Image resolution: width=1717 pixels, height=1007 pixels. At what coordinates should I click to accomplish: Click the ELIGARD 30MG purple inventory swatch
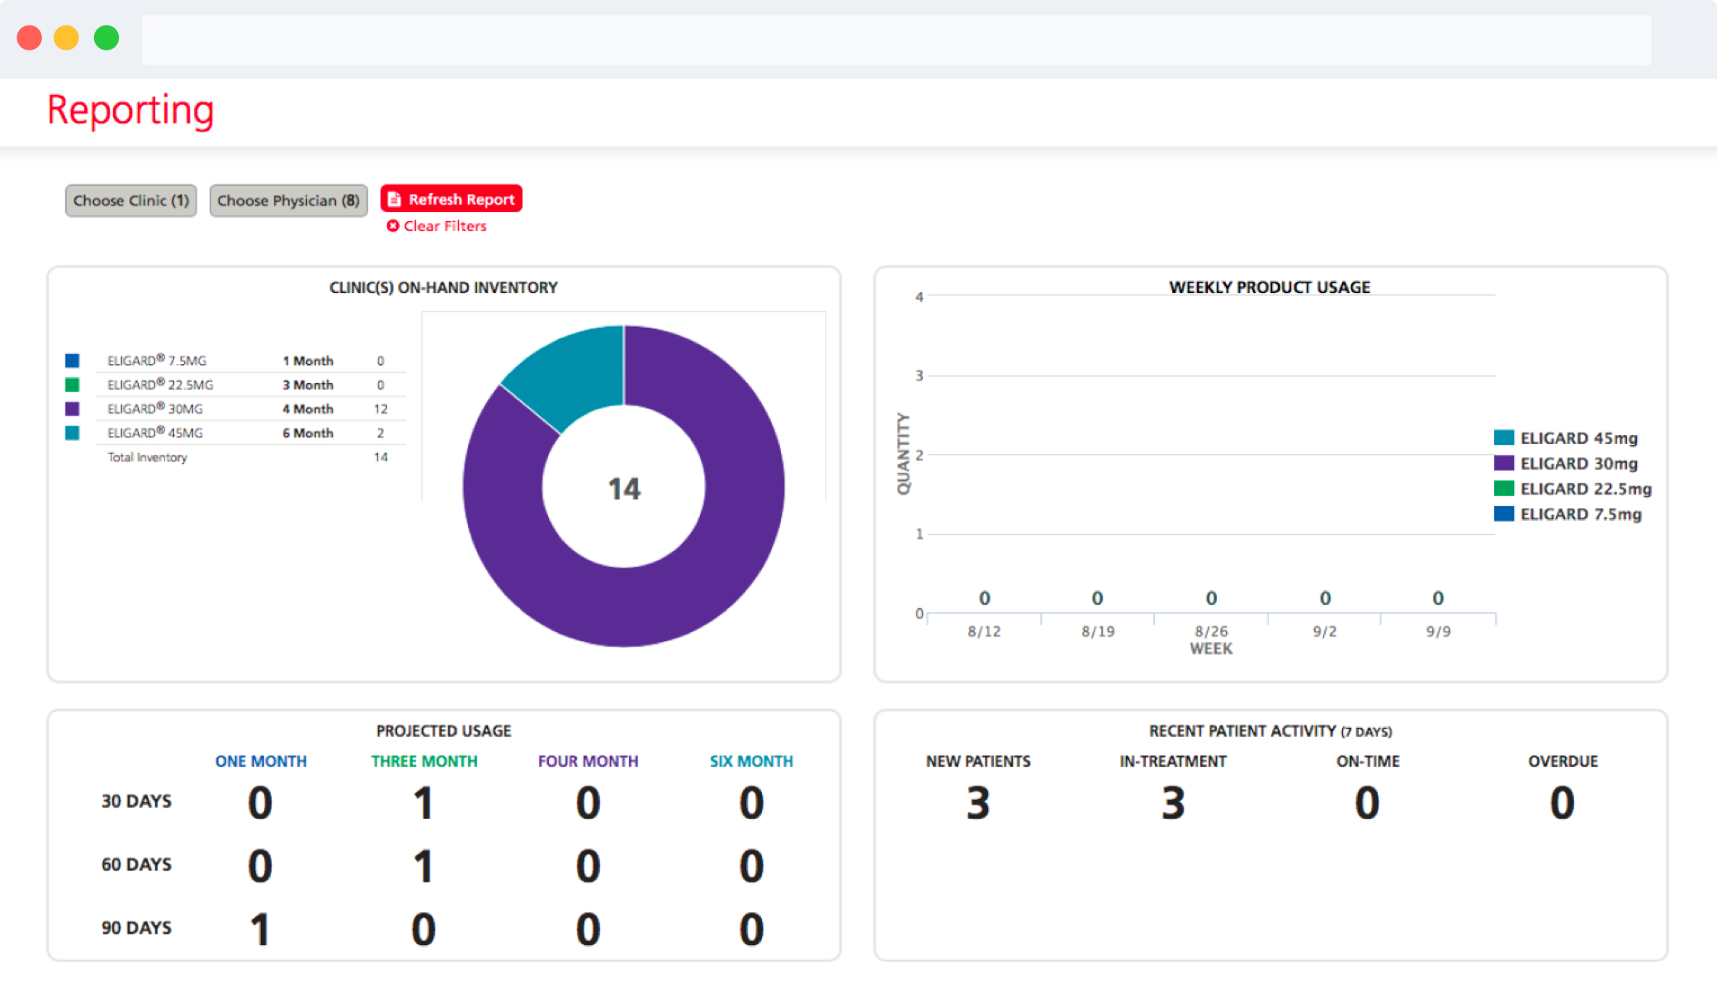click(x=73, y=409)
